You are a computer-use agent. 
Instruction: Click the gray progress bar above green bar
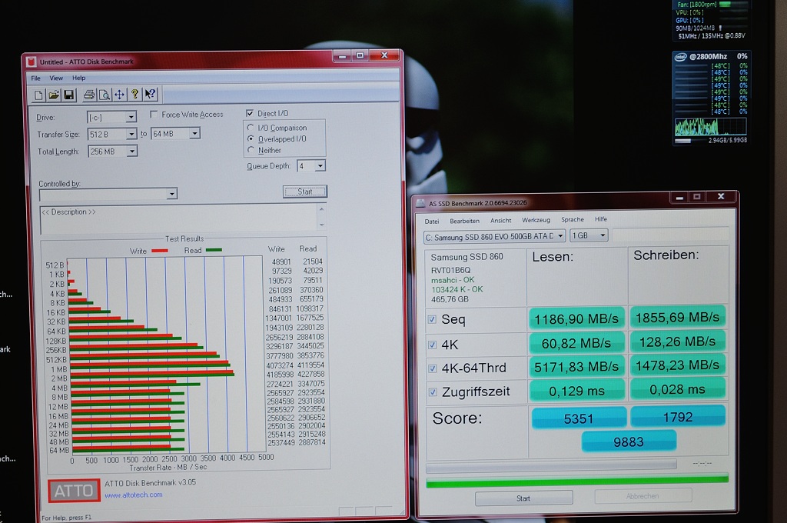pyautogui.click(x=551, y=465)
